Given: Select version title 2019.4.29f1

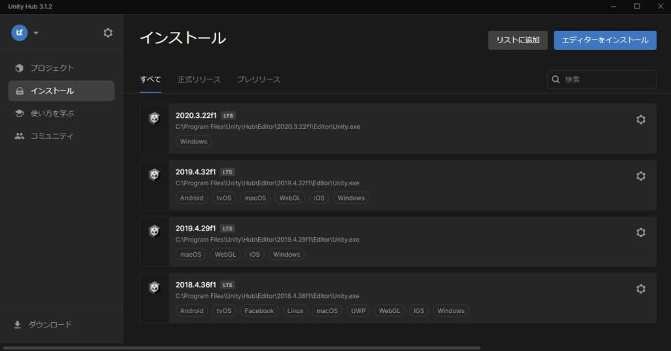Looking at the screenshot, I should 195,229.
